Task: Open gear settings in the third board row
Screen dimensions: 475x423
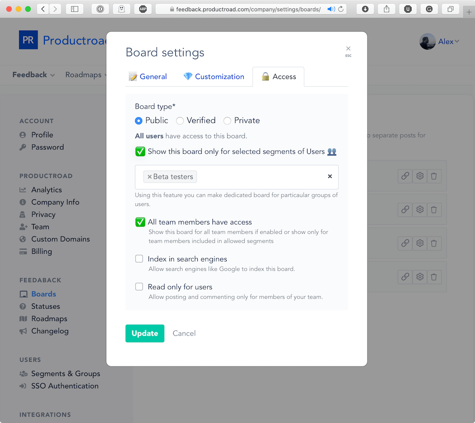Action: (x=420, y=243)
